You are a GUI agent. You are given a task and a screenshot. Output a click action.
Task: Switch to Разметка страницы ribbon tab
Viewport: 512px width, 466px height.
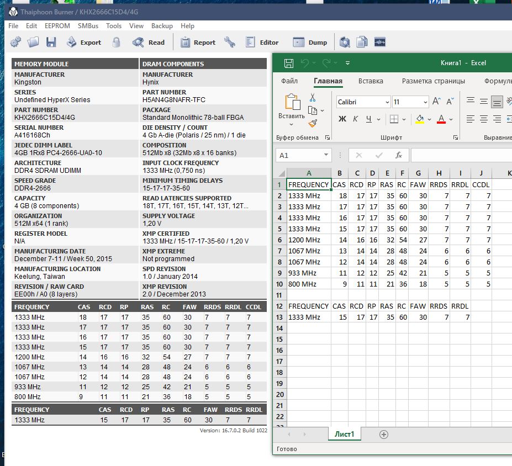434,81
